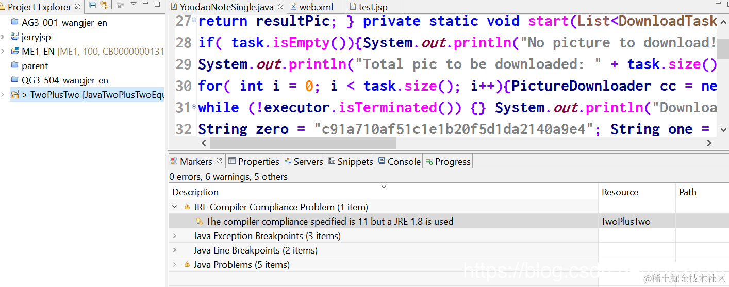Open the Snippets view tab
Screen dimensions: 729x287
pos(350,161)
